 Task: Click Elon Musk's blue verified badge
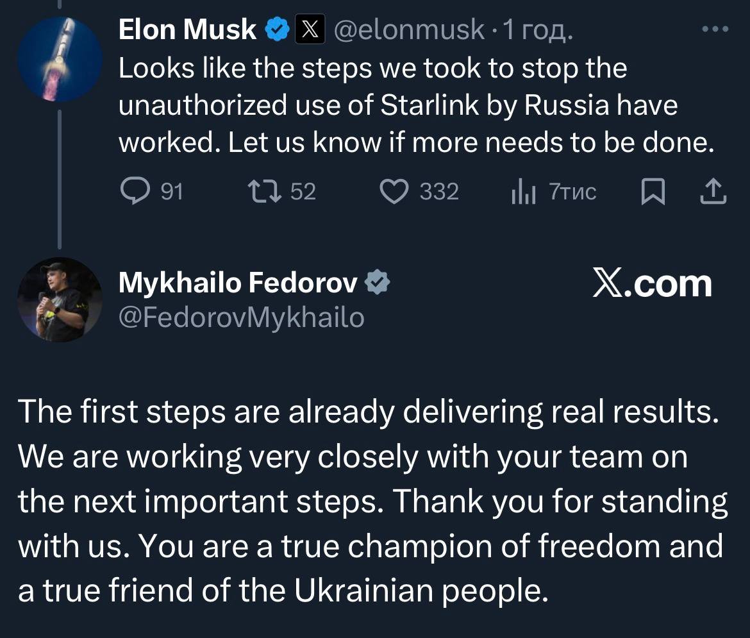[x=278, y=29]
